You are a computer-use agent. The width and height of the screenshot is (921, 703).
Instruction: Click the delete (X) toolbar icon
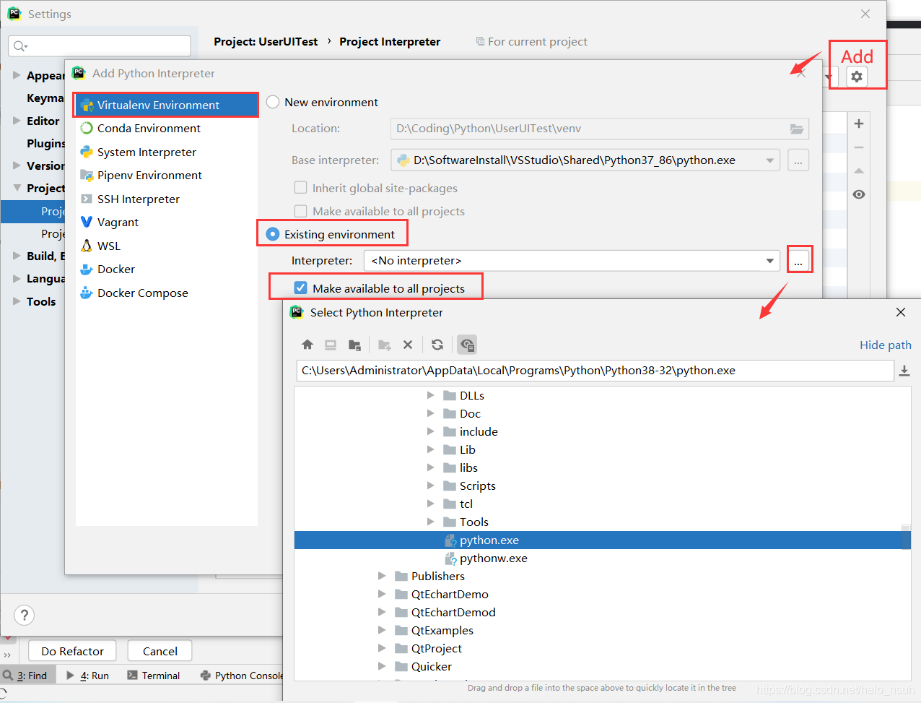pyautogui.click(x=408, y=345)
